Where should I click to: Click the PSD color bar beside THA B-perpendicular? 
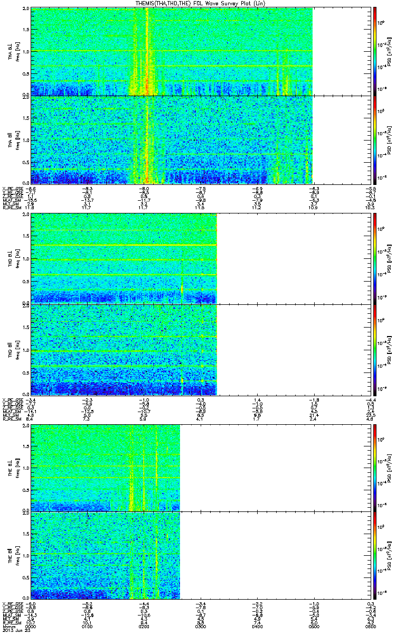click(x=375, y=52)
